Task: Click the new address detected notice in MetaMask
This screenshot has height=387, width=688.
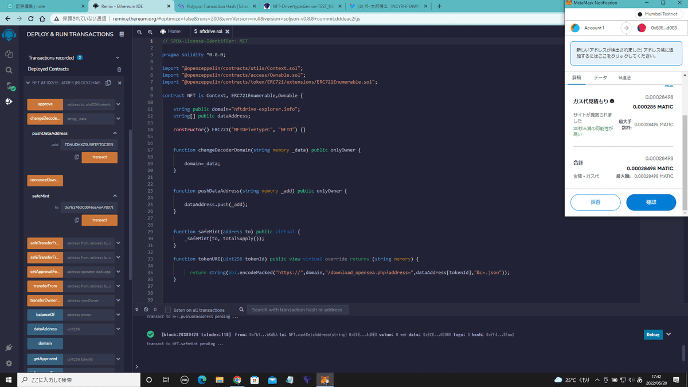Action: [x=626, y=53]
